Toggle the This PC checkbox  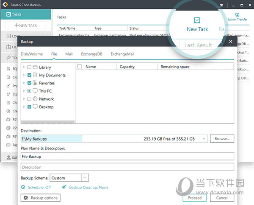point(29,91)
